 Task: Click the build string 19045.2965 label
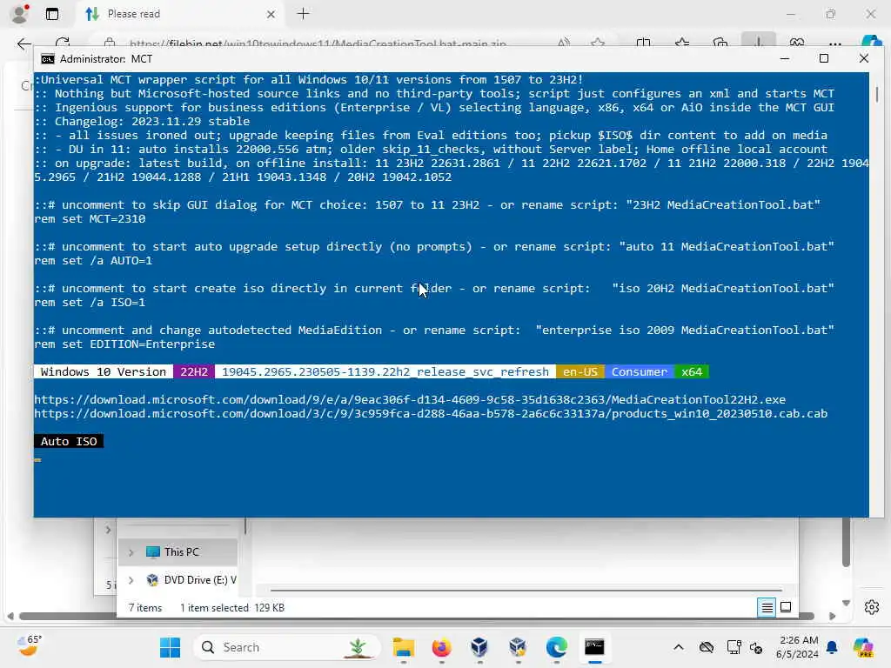tap(385, 371)
